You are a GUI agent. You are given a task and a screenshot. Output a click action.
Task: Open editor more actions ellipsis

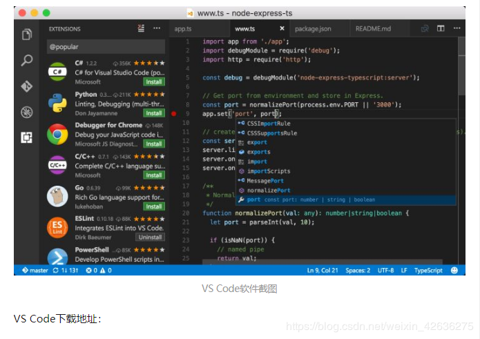(457, 28)
